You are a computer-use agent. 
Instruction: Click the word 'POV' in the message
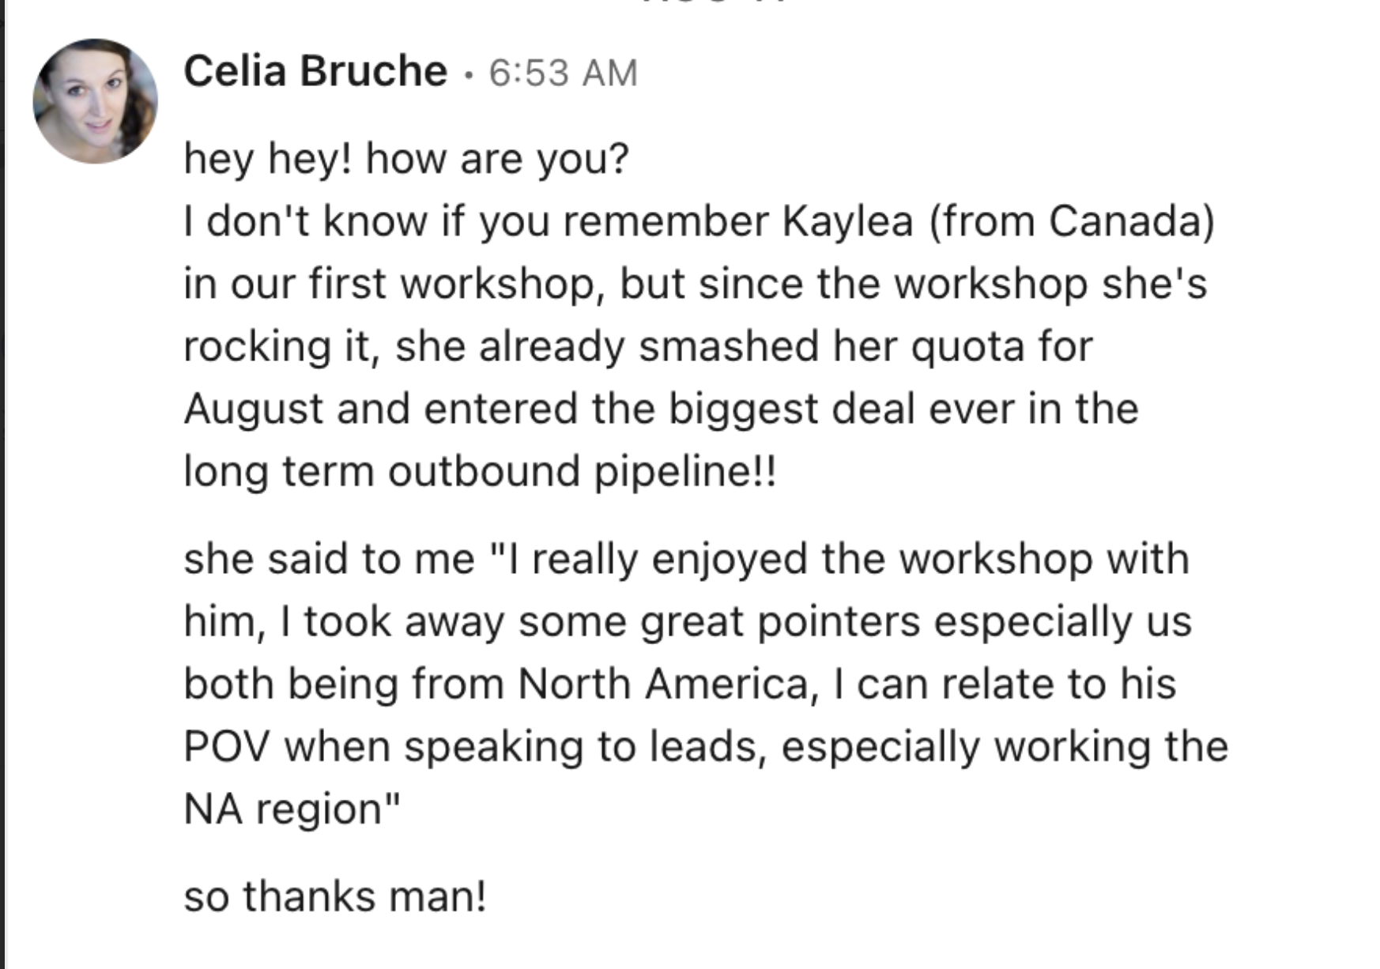coord(226,746)
